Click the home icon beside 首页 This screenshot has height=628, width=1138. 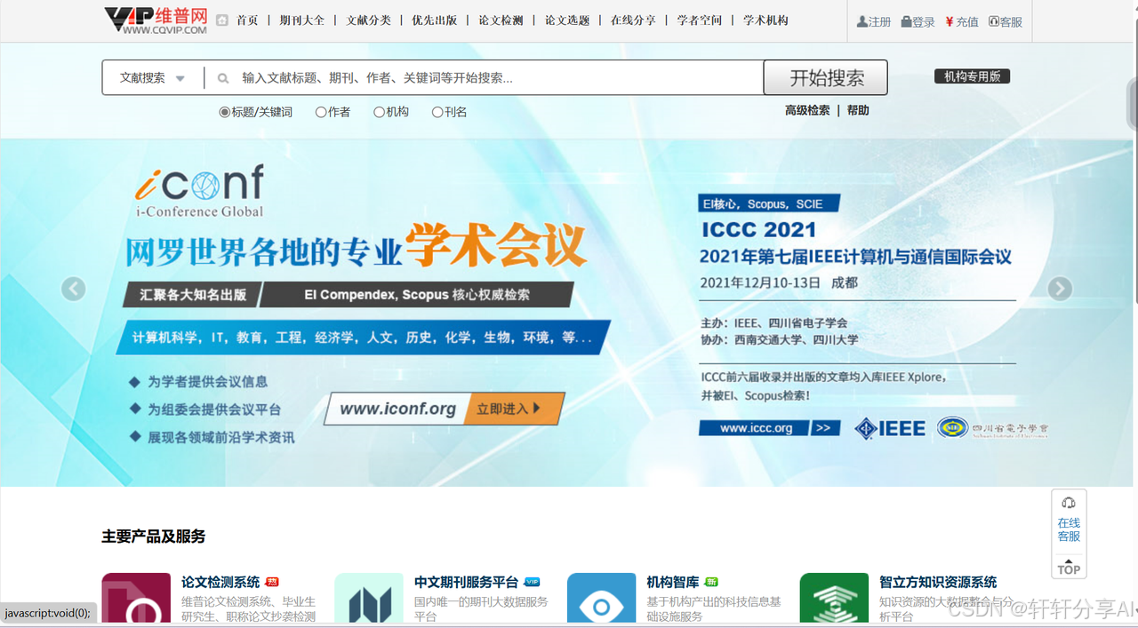222,20
